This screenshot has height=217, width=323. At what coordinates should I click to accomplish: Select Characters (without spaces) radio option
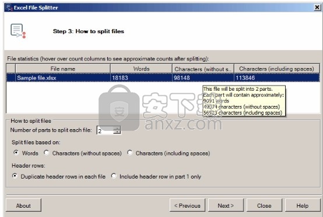tap(46, 152)
